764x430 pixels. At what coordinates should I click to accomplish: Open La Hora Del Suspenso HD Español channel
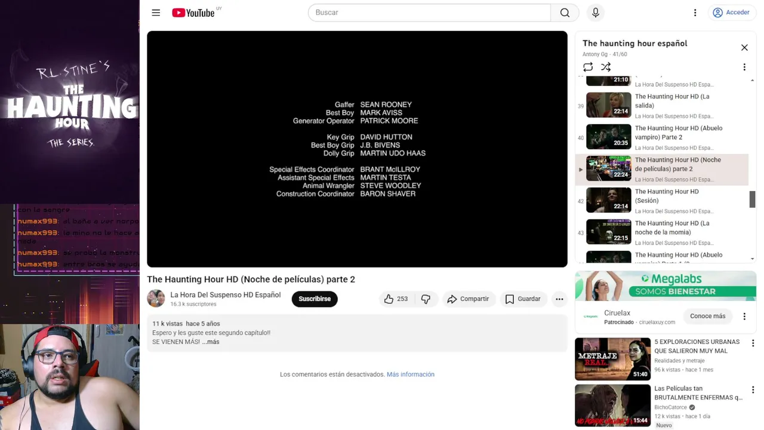tap(225, 295)
